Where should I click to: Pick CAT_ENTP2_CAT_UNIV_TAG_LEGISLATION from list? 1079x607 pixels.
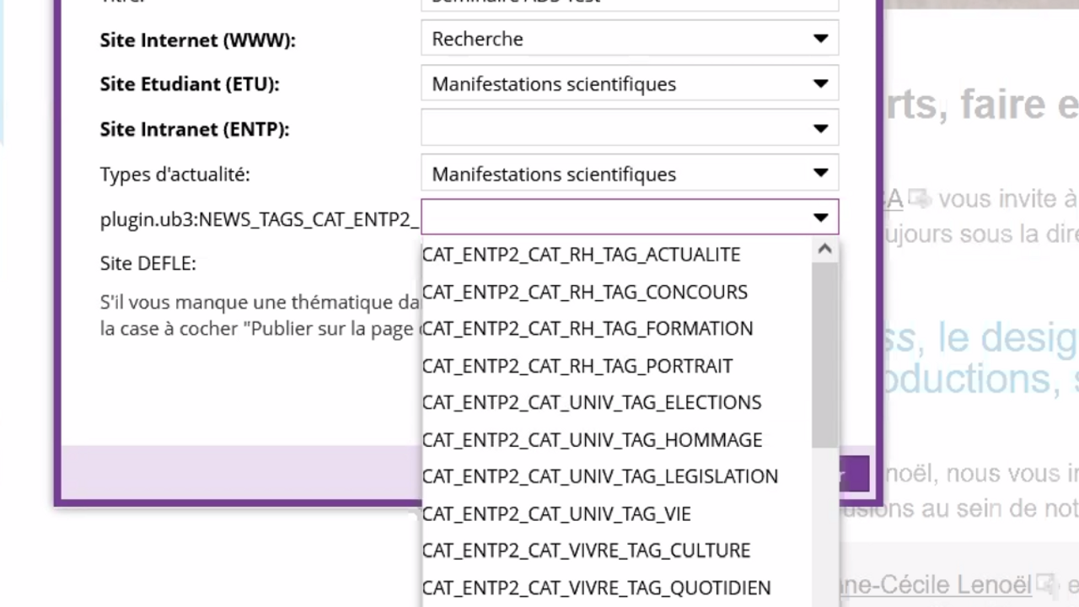[x=600, y=476]
